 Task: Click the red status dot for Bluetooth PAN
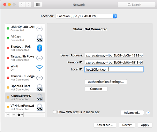pos(8,48)
